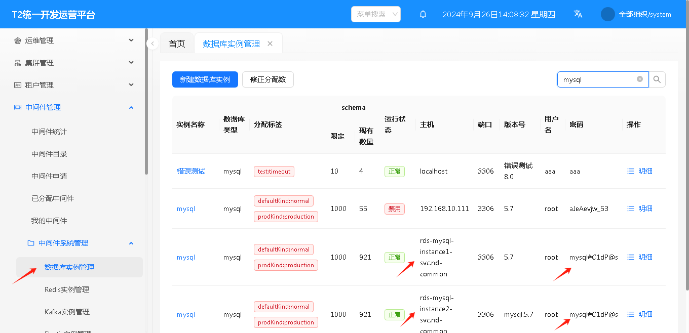This screenshot has height=333, width=689.
Task: Click the mysql.5.7 version cell
Action: pyautogui.click(x=519, y=314)
